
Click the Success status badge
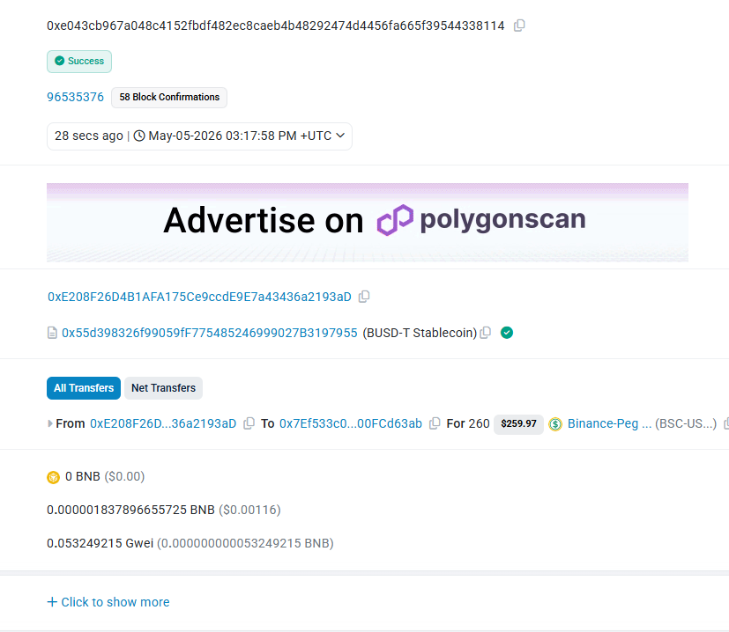point(79,62)
